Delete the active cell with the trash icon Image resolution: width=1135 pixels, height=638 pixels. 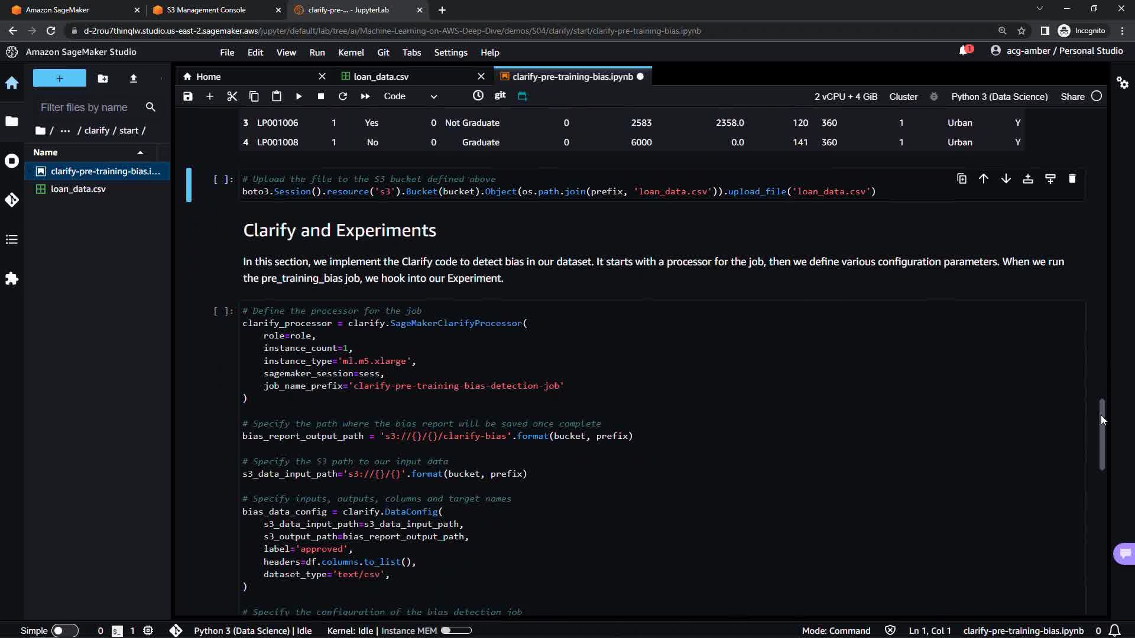pyautogui.click(x=1072, y=178)
